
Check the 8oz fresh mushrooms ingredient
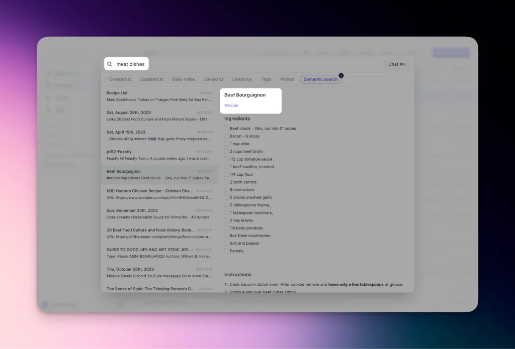point(227,236)
